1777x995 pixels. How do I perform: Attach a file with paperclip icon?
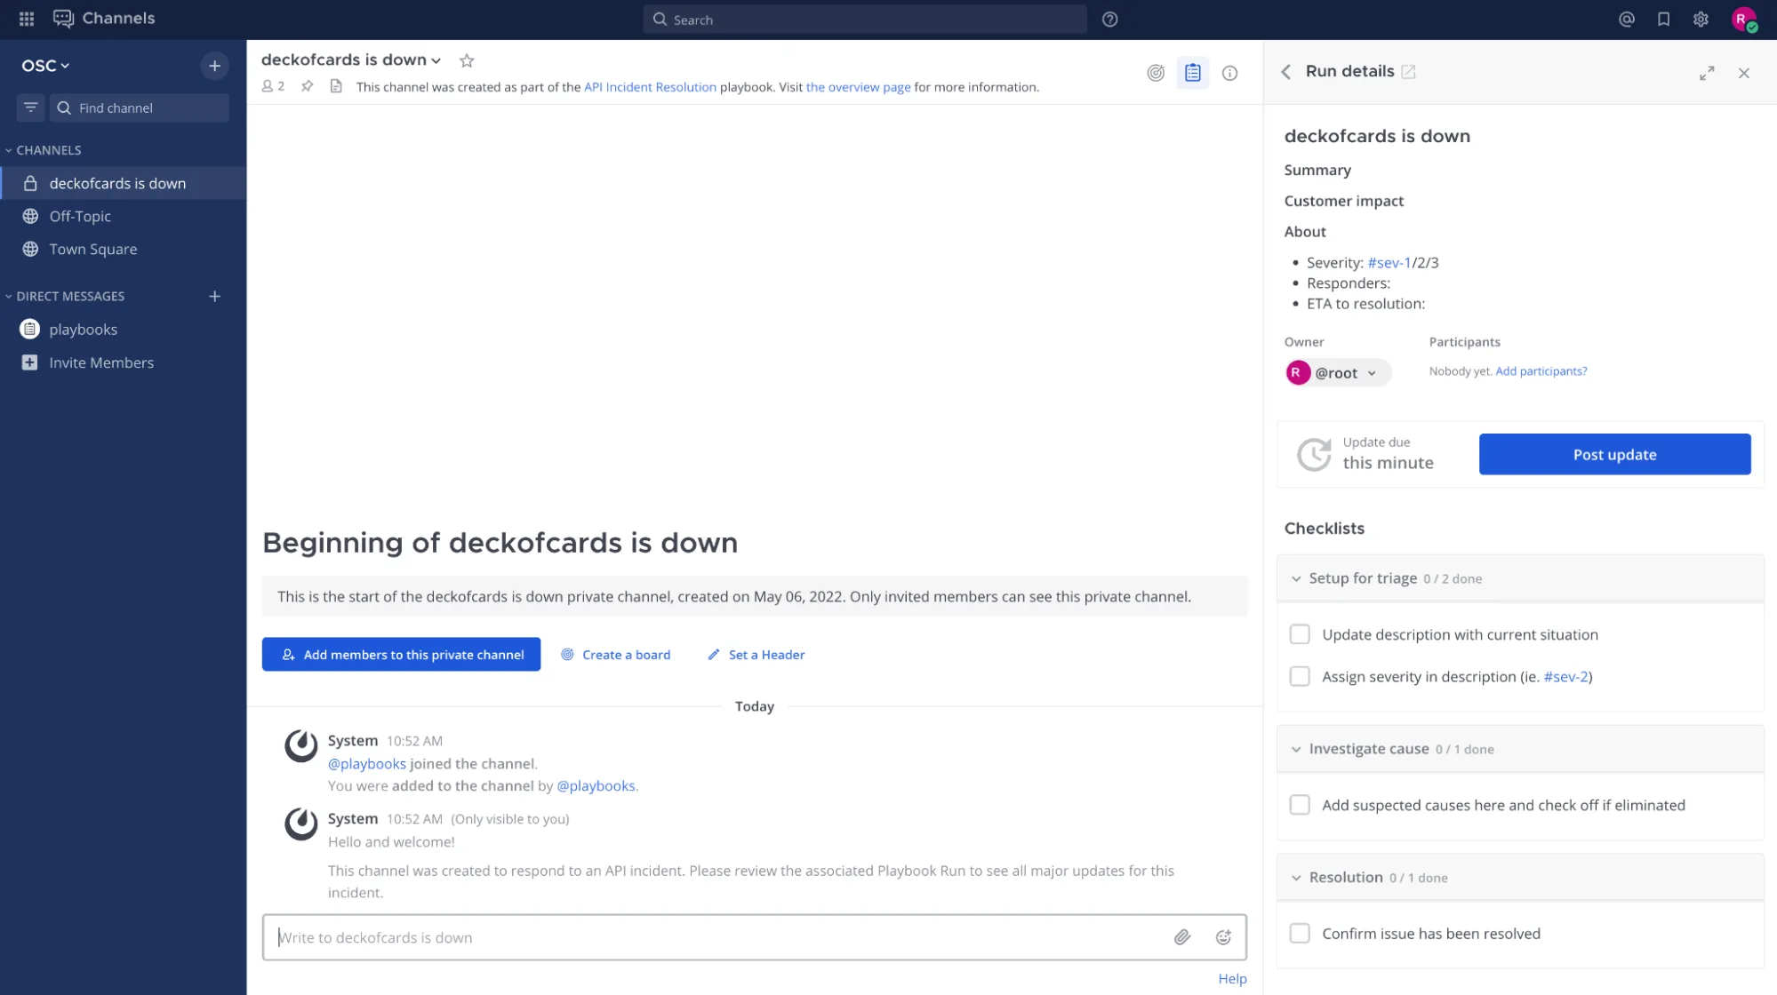pyautogui.click(x=1181, y=937)
